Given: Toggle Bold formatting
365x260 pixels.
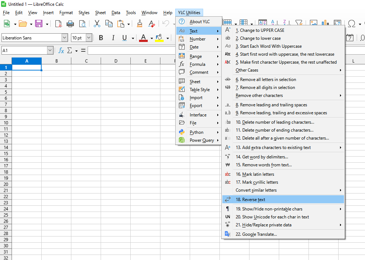Looking at the screenshot, I should [x=101, y=38].
